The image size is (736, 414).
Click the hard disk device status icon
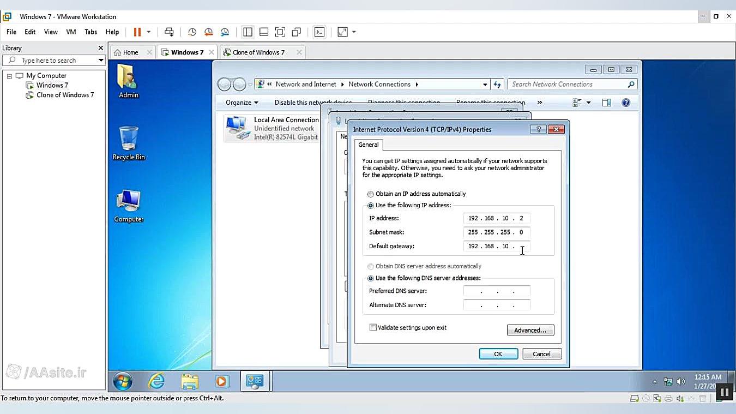pyautogui.click(x=635, y=399)
